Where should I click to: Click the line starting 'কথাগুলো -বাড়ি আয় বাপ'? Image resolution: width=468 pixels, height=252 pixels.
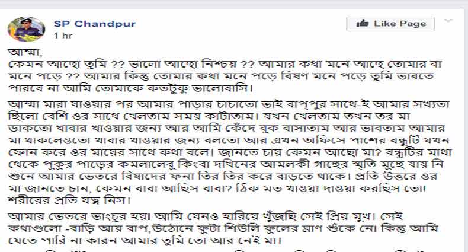223,228
